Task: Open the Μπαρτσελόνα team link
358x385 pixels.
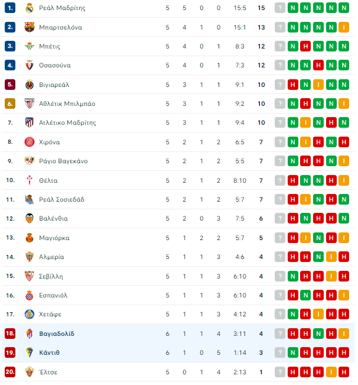Action: [61, 27]
